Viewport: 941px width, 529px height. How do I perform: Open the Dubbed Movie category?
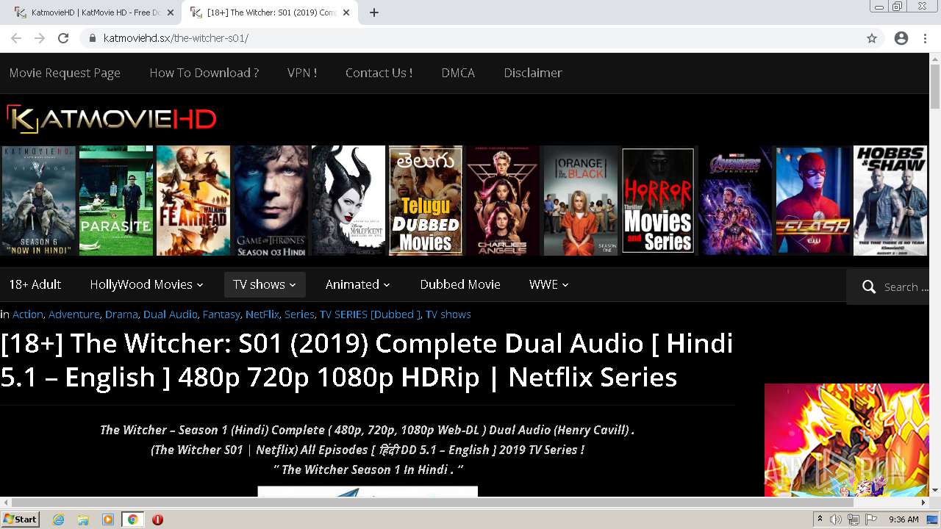(x=460, y=284)
